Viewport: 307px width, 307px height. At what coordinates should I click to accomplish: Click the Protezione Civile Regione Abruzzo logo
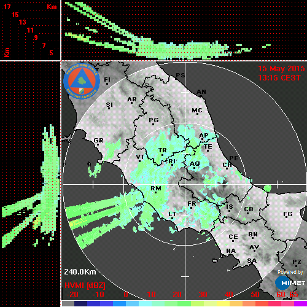[x=82, y=81]
